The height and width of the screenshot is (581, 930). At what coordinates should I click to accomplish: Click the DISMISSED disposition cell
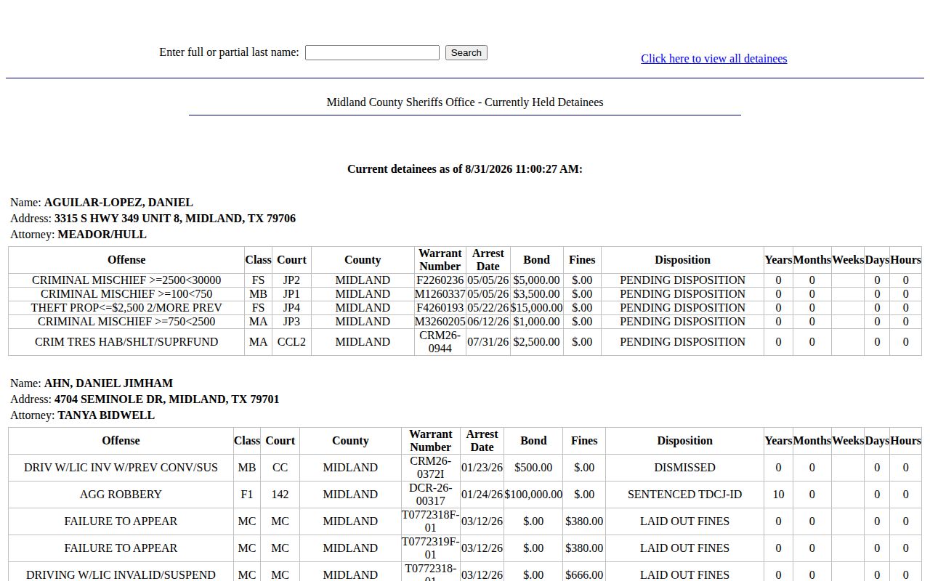click(x=684, y=468)
